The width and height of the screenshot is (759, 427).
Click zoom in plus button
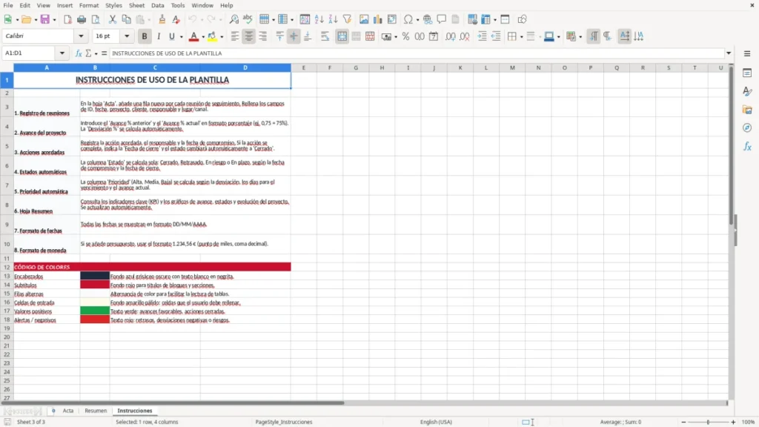pyautogui.click(x=733, y=422)
